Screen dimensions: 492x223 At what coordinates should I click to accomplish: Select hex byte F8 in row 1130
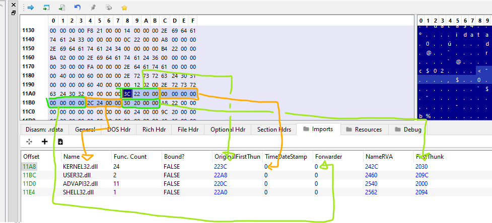[90, 30]
